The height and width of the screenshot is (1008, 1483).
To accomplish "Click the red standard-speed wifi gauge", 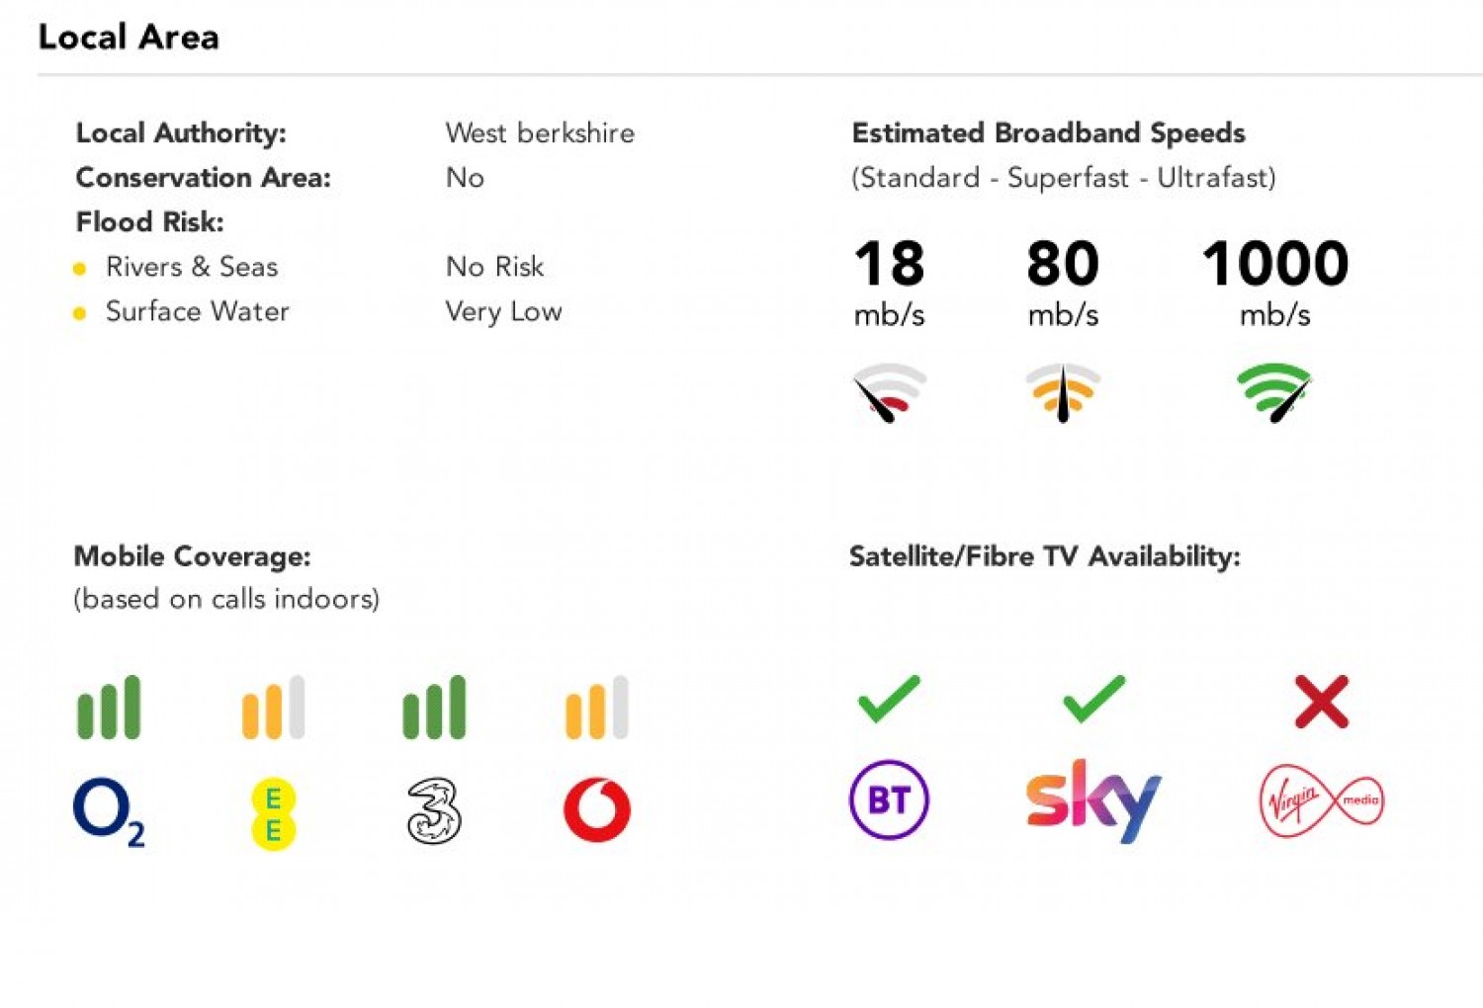I will [889, 392].
